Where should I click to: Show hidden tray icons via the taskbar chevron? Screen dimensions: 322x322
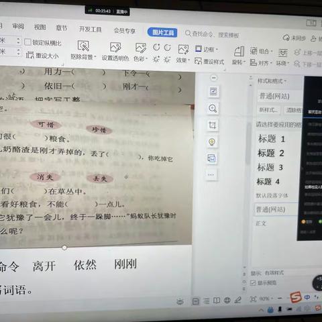[x=261, y=310]
